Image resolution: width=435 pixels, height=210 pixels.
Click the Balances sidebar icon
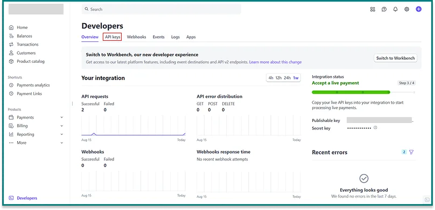tap(11, 36)
